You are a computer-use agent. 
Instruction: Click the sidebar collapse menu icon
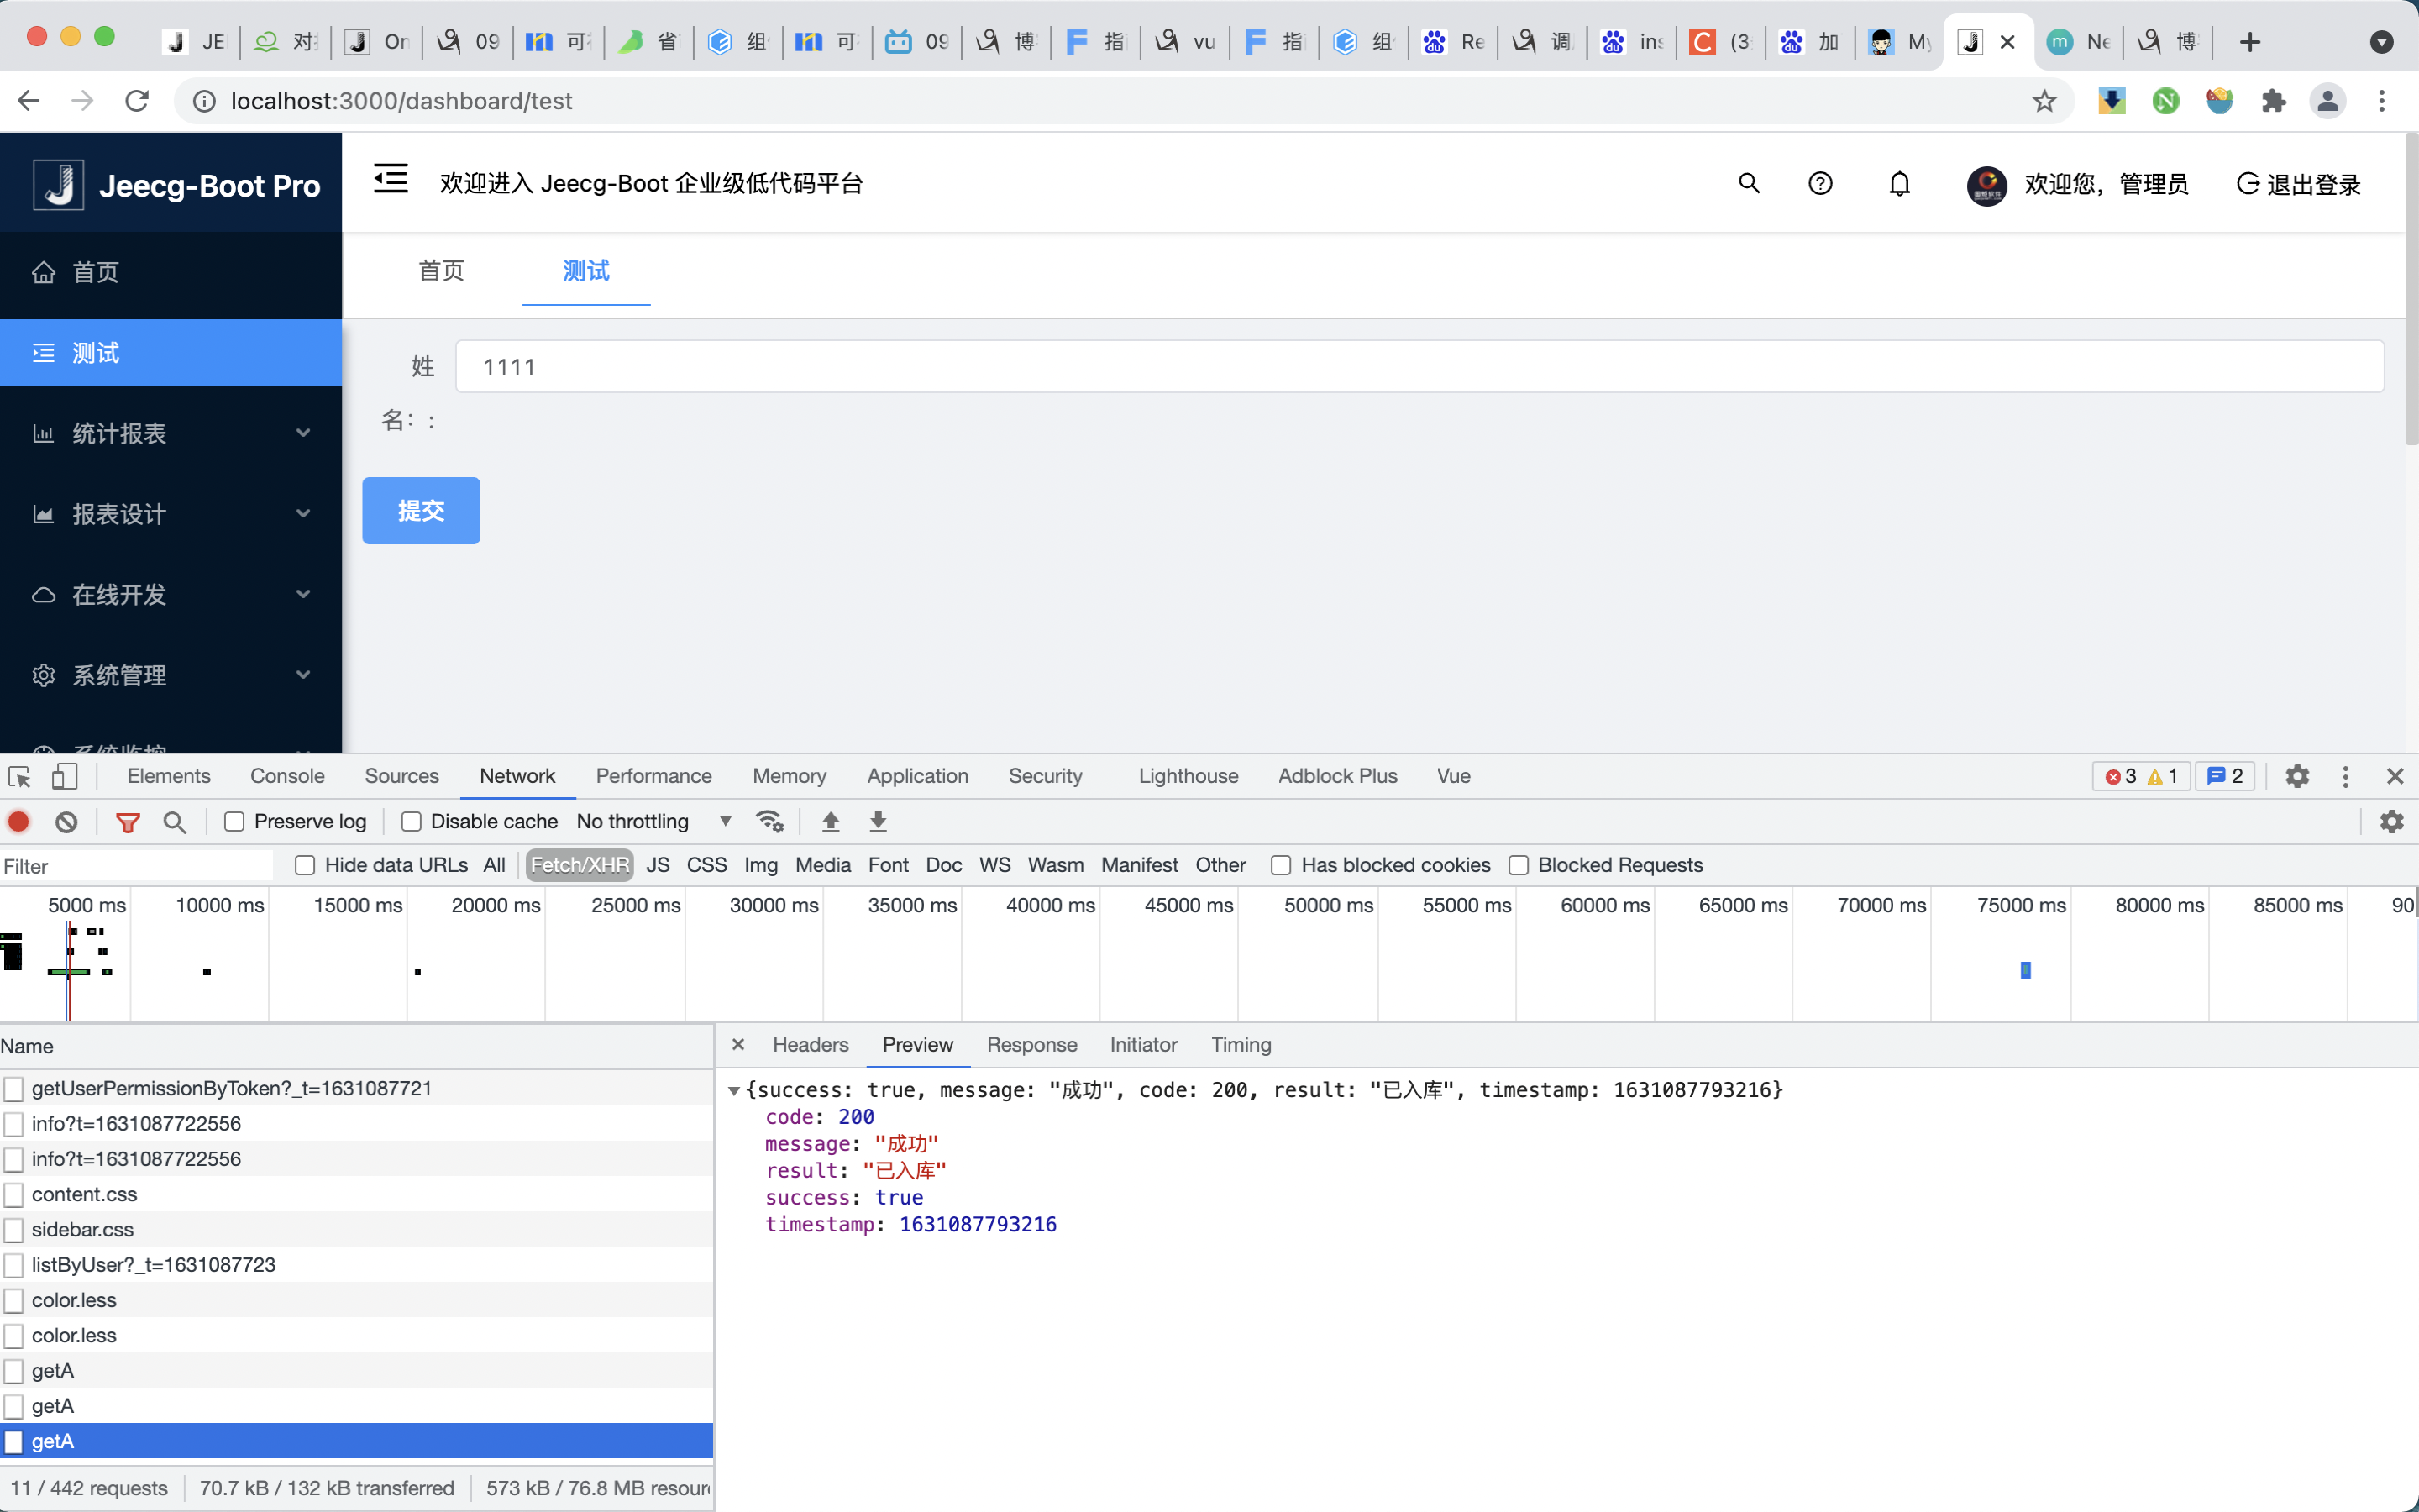tap(390, 180)
